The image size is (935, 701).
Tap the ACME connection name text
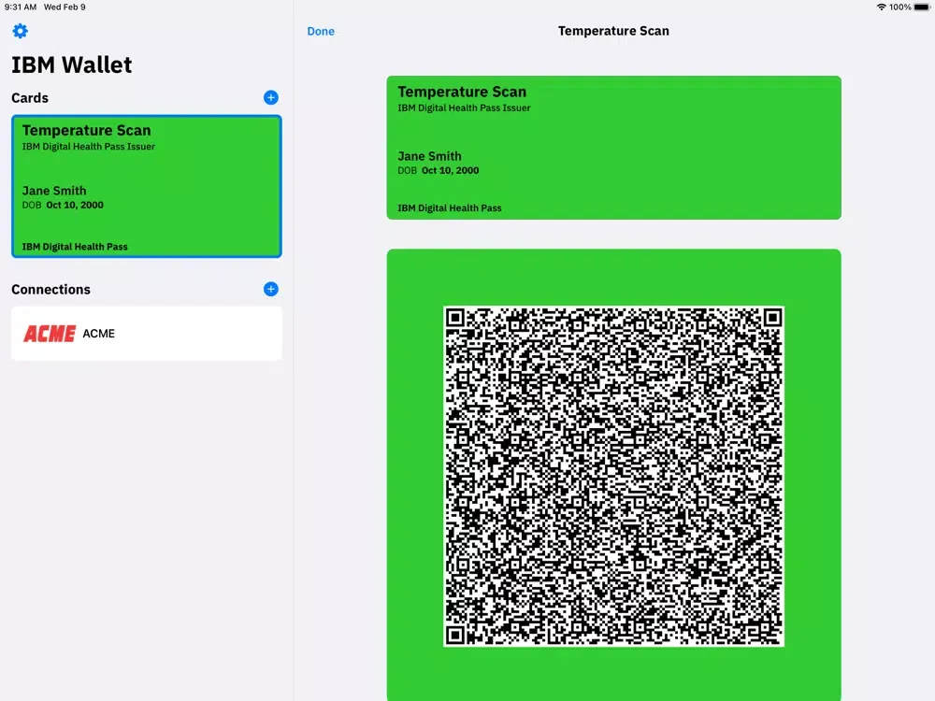pos(99,334)
